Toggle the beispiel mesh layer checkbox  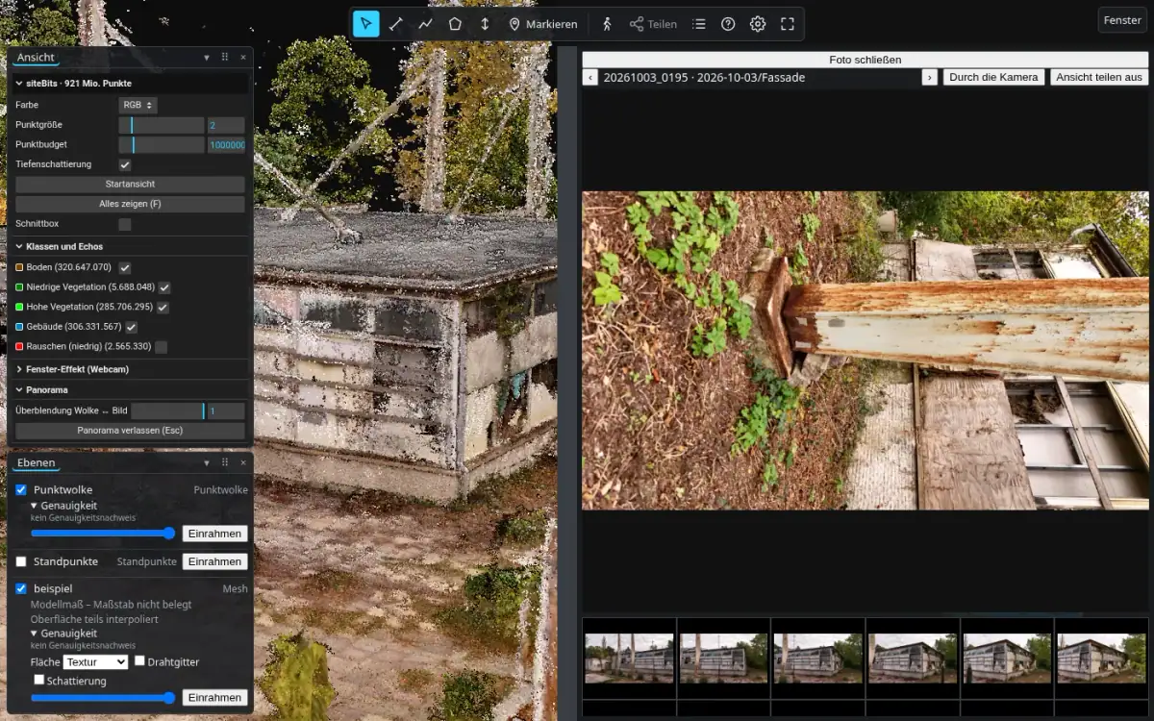[21, 588]
